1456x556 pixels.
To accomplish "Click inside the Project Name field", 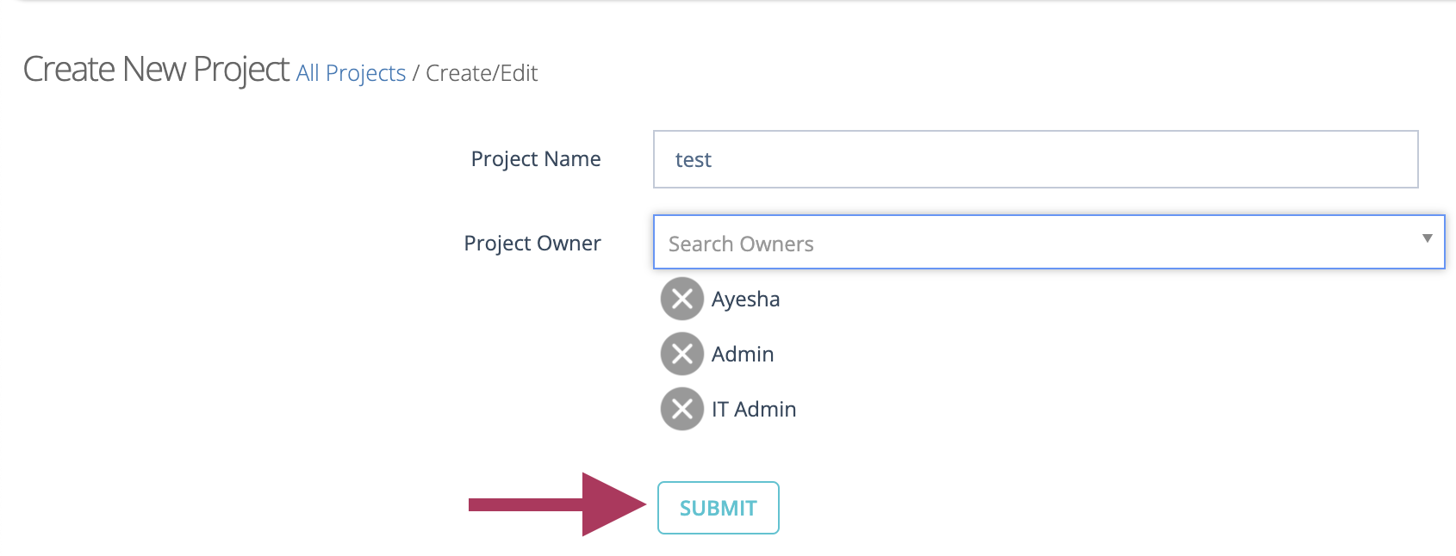I will (1036, 159).
